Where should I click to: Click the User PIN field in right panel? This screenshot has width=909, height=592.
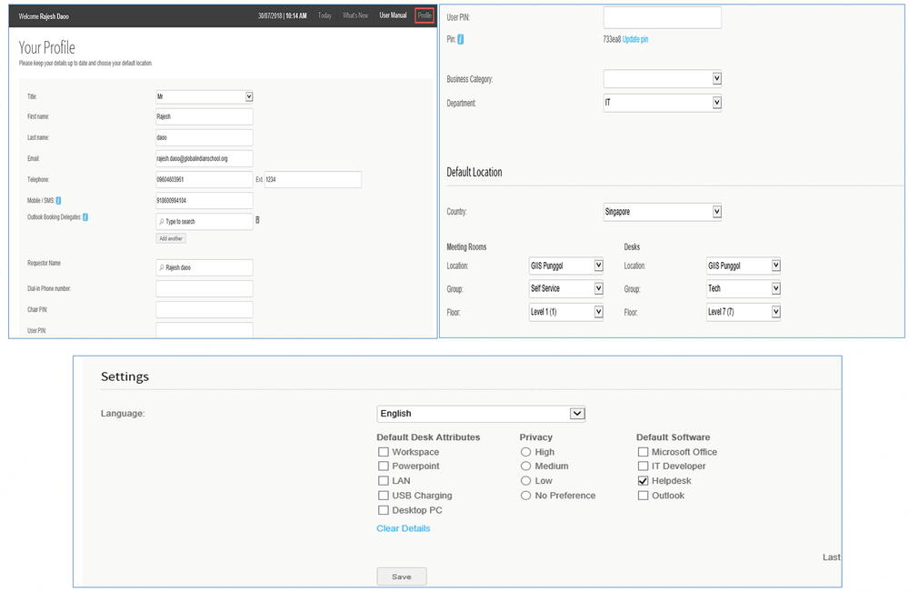pyautogui.click(x=663, y=17)
